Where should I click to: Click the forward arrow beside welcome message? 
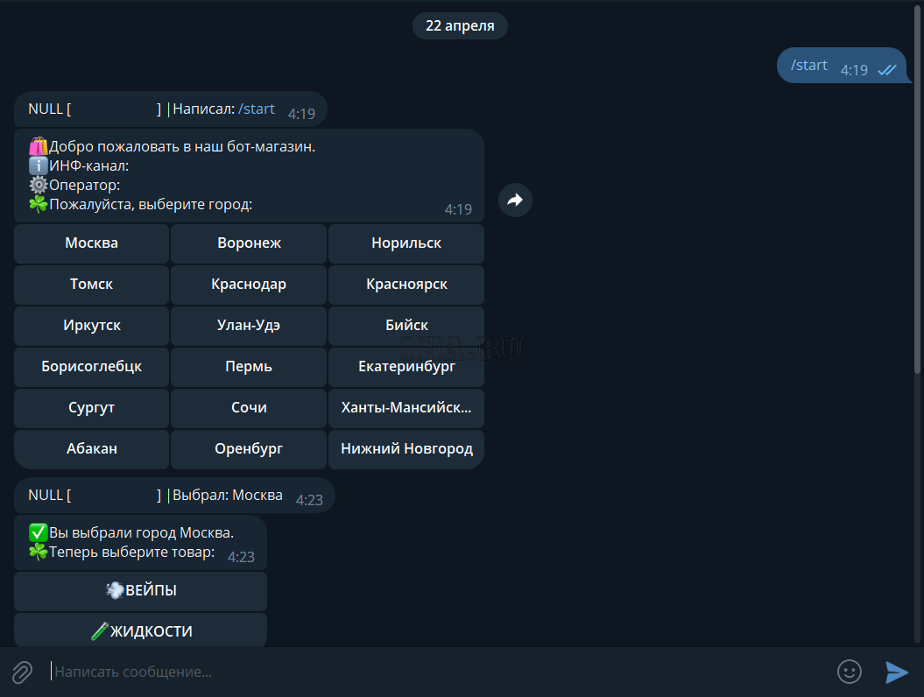click(515, 201)
